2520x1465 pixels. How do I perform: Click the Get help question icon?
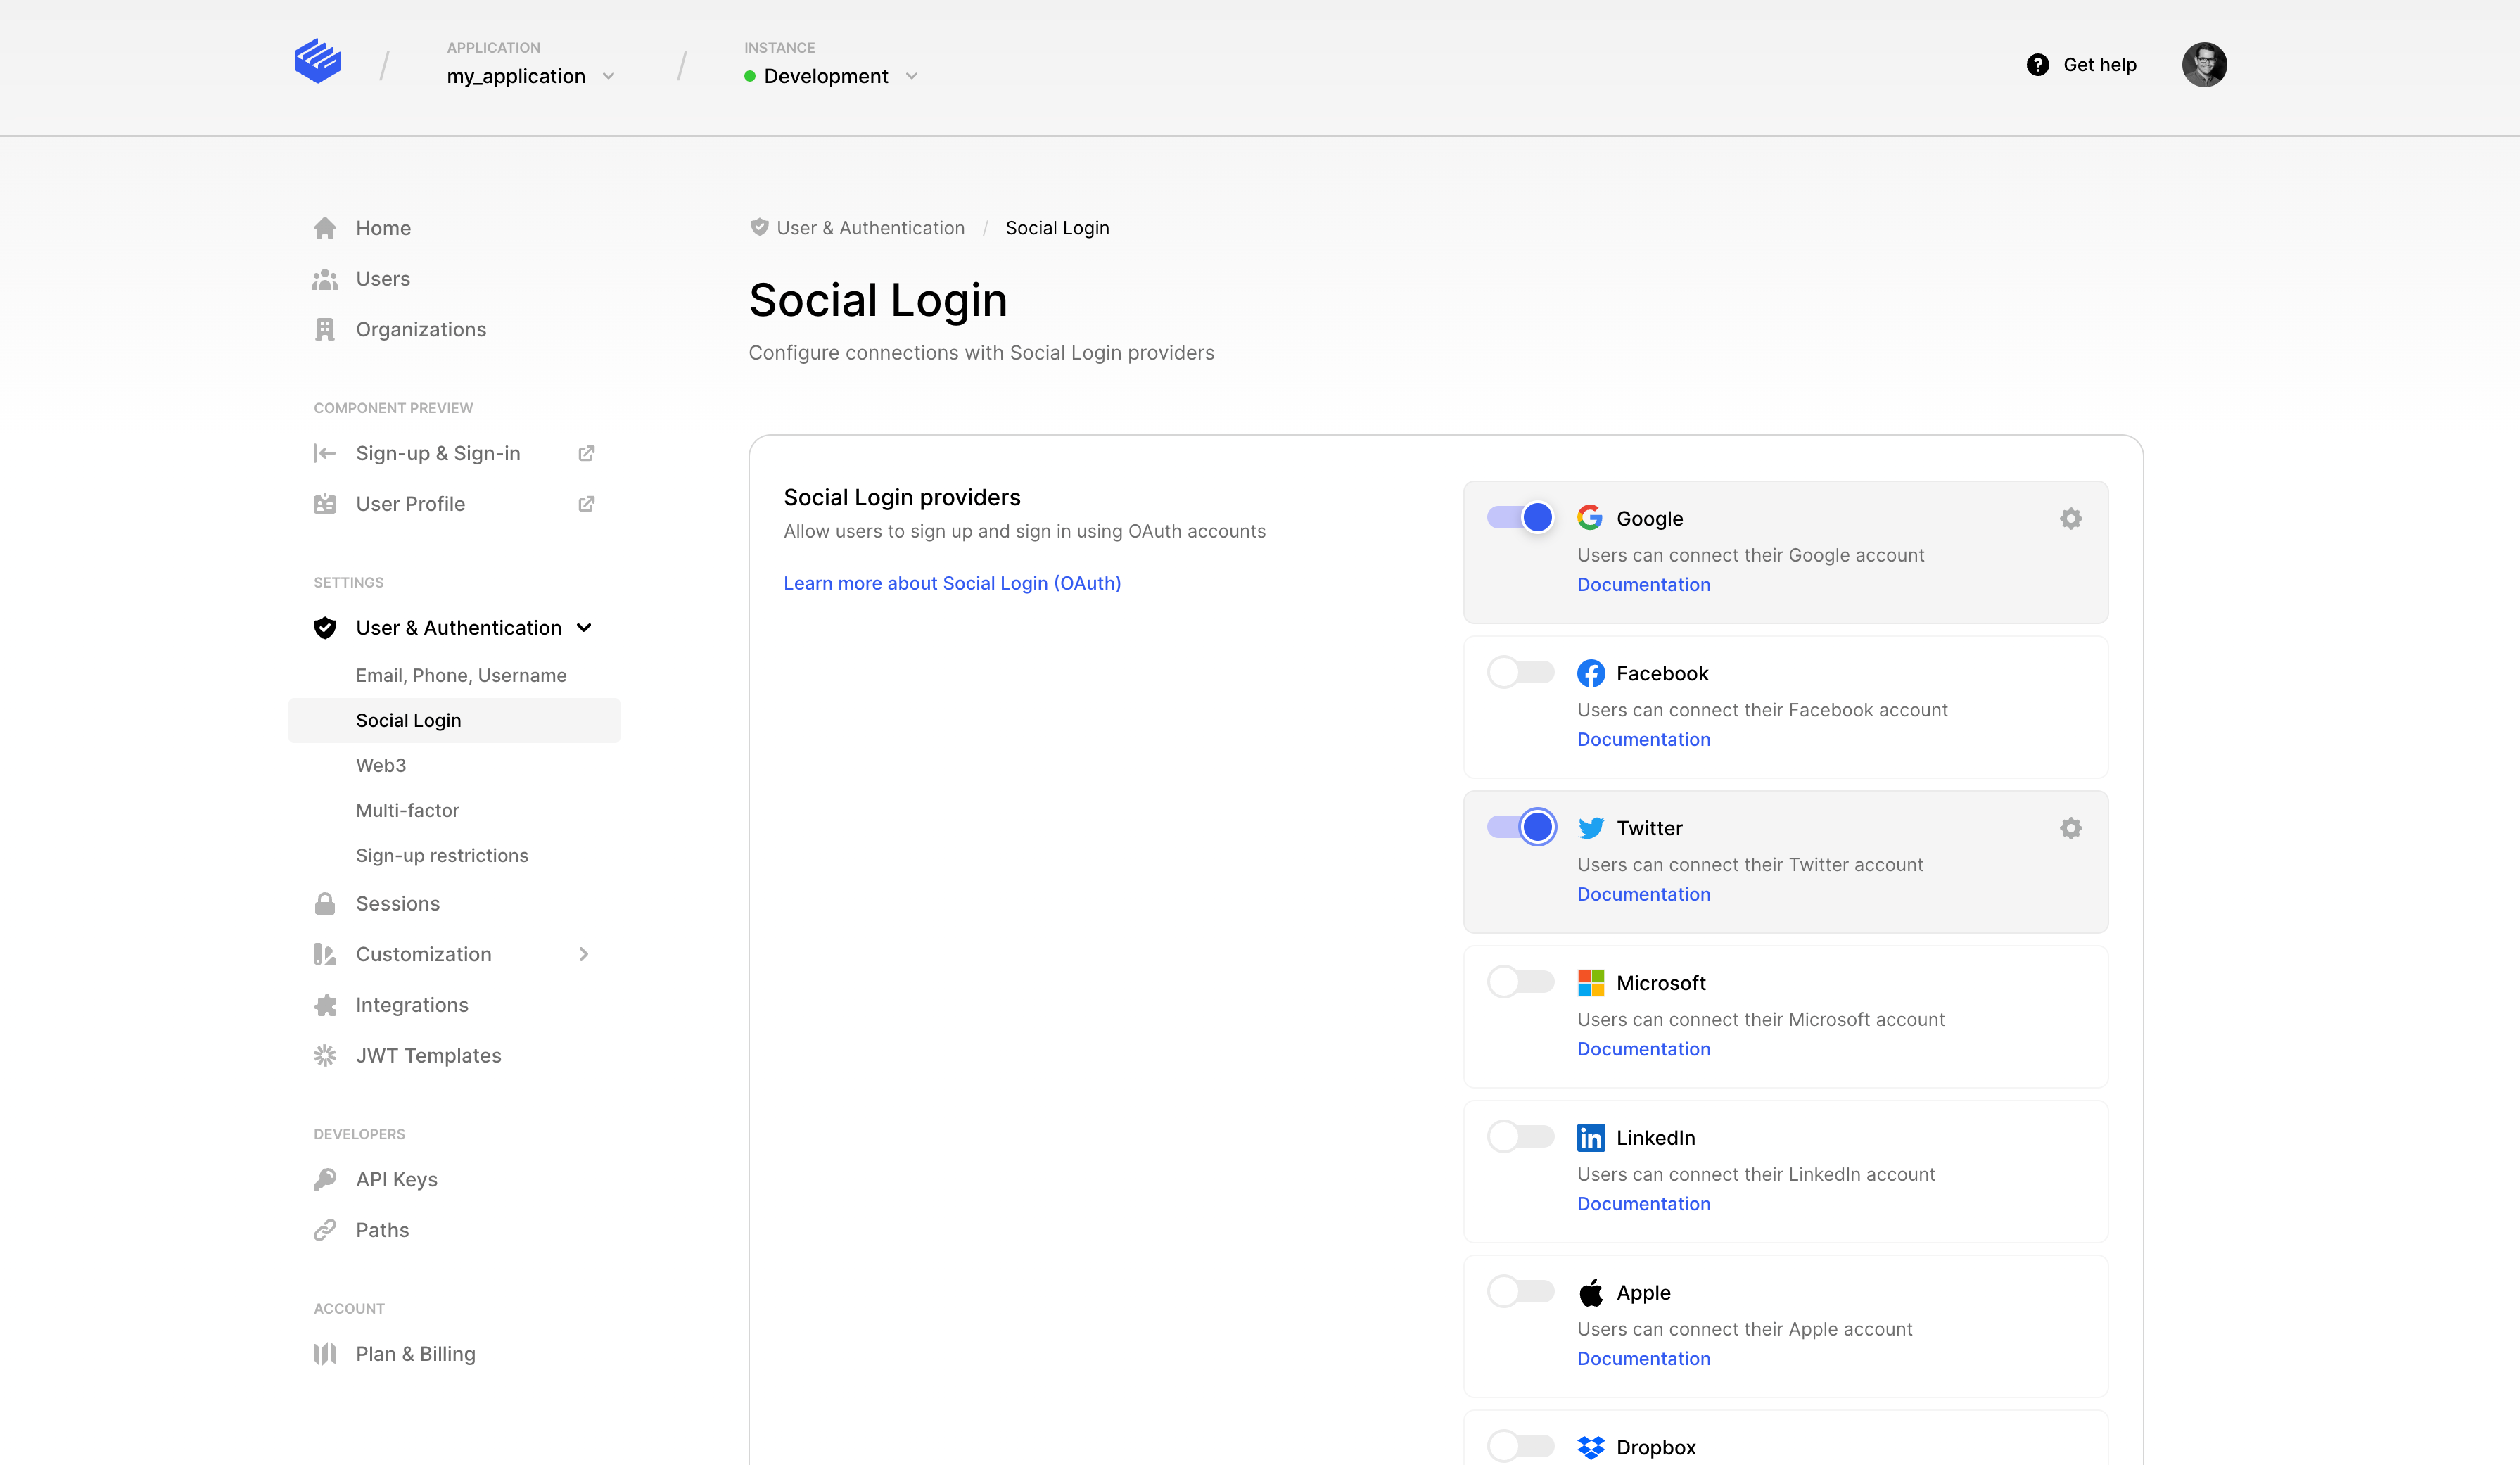coord(2037,65)
